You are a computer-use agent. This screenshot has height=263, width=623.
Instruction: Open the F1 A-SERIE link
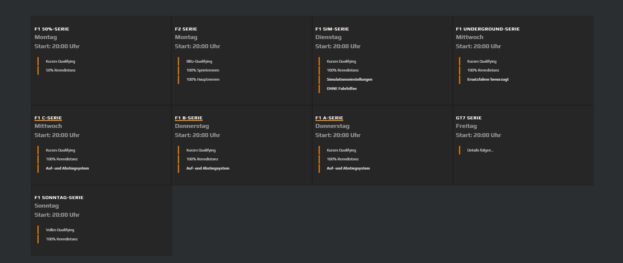point(329,118)
